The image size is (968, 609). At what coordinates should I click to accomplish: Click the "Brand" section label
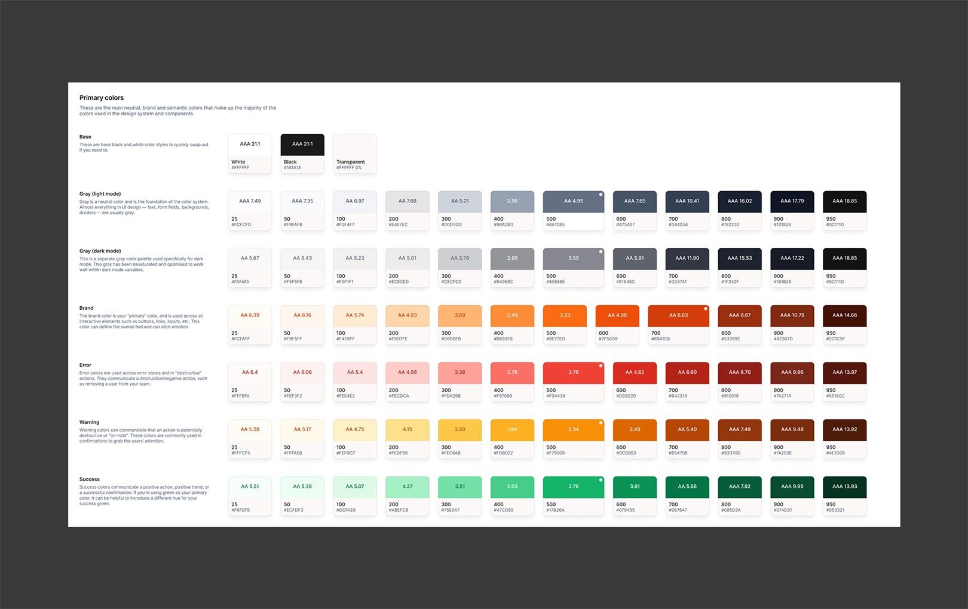[x=87, y=308]
